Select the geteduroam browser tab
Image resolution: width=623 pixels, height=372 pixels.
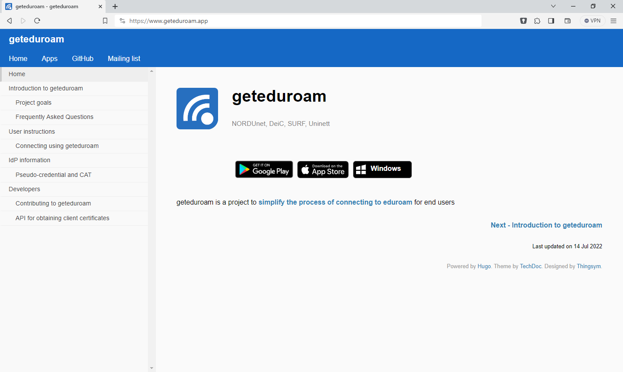tap(53, 6)
